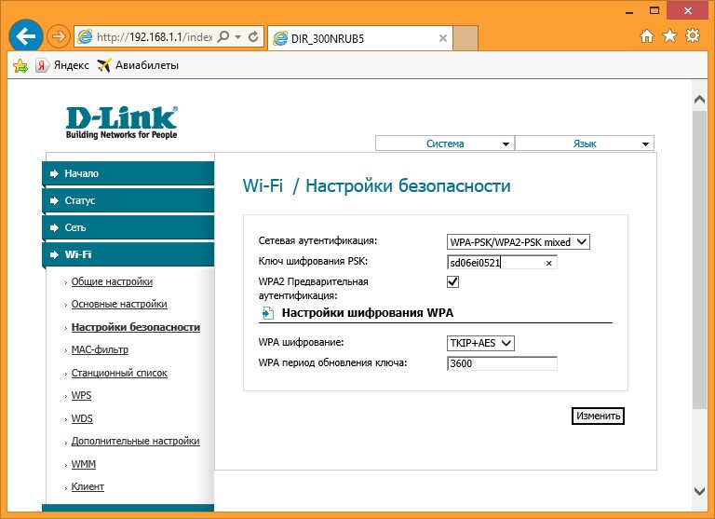
Task: Expand the WPA encryption TKIP+AES dropdown
Action: (x=480, y=343)
